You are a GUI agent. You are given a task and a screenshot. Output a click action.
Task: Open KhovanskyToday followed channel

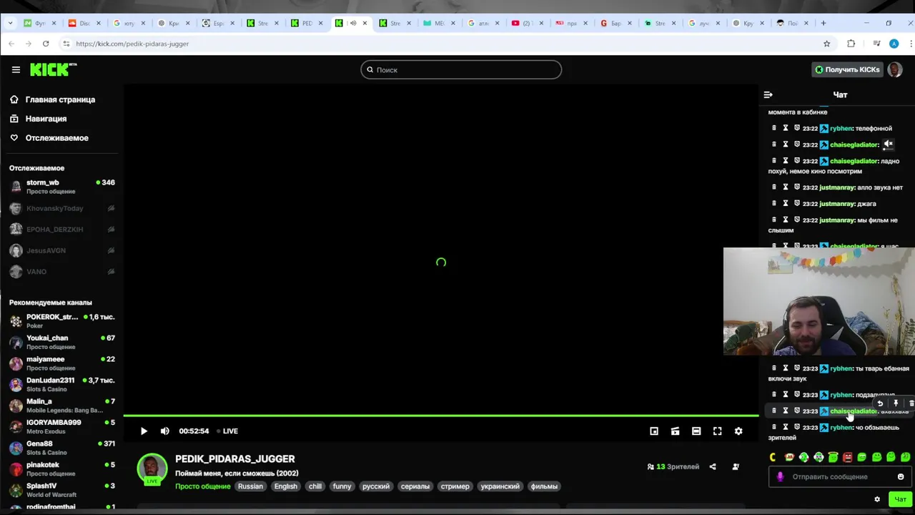[62, 208]
